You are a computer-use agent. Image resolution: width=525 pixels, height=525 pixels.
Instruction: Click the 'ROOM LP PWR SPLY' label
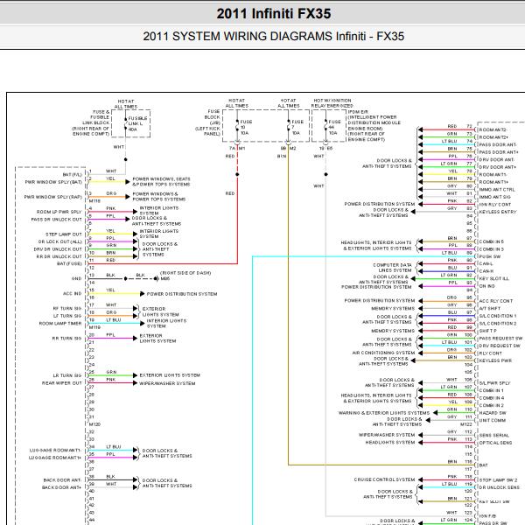[59, 212]
